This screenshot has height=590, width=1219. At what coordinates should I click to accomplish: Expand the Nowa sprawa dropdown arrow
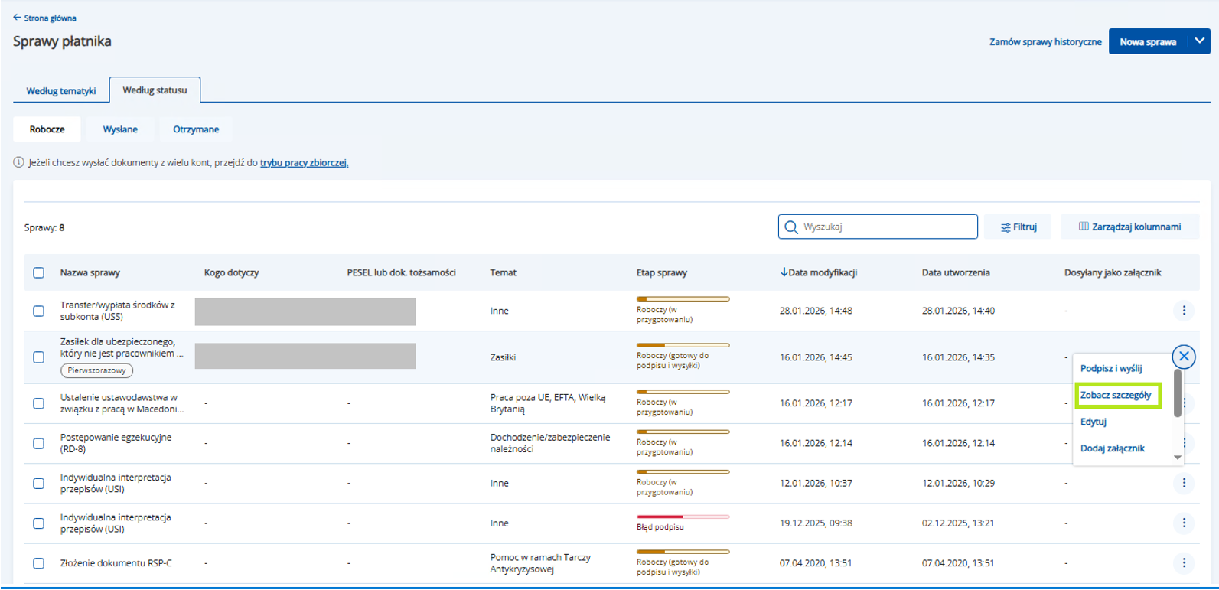(x=1199, y=41)
